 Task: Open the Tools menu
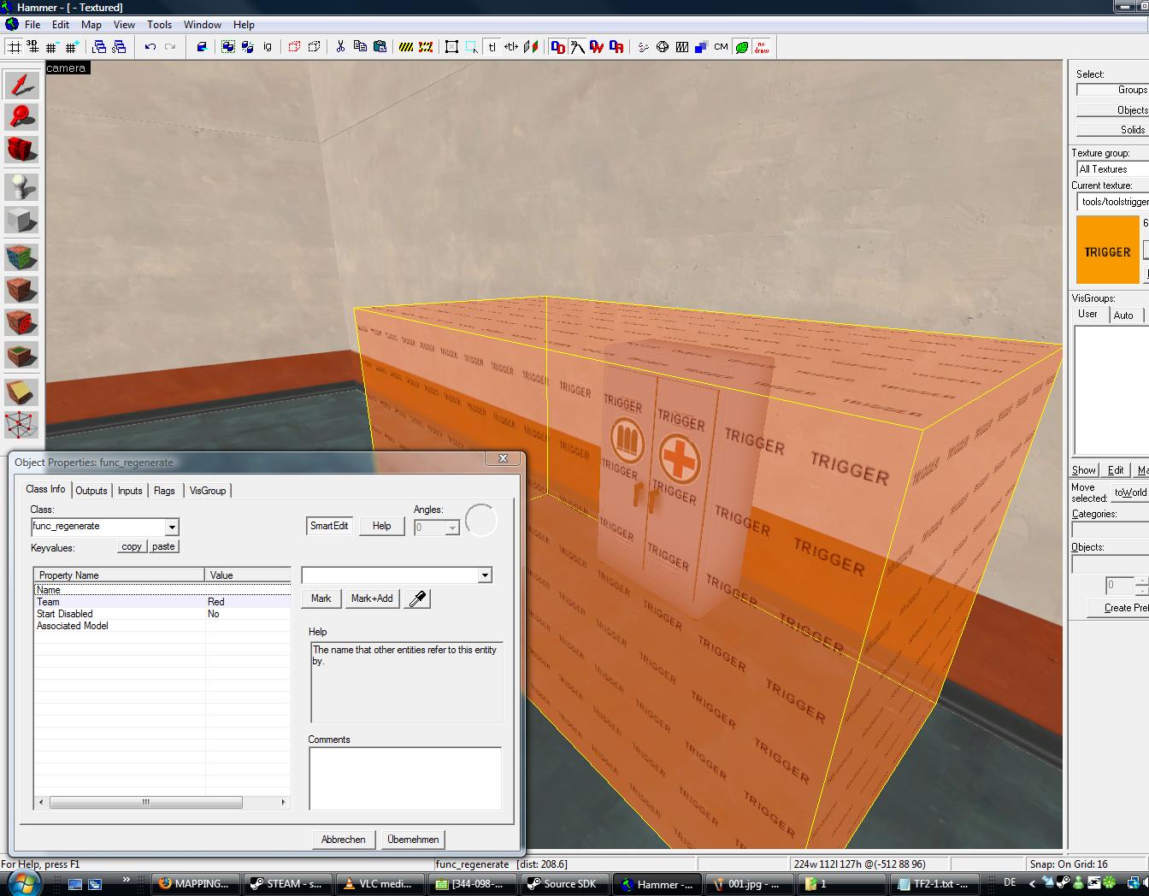pos(159,25)
